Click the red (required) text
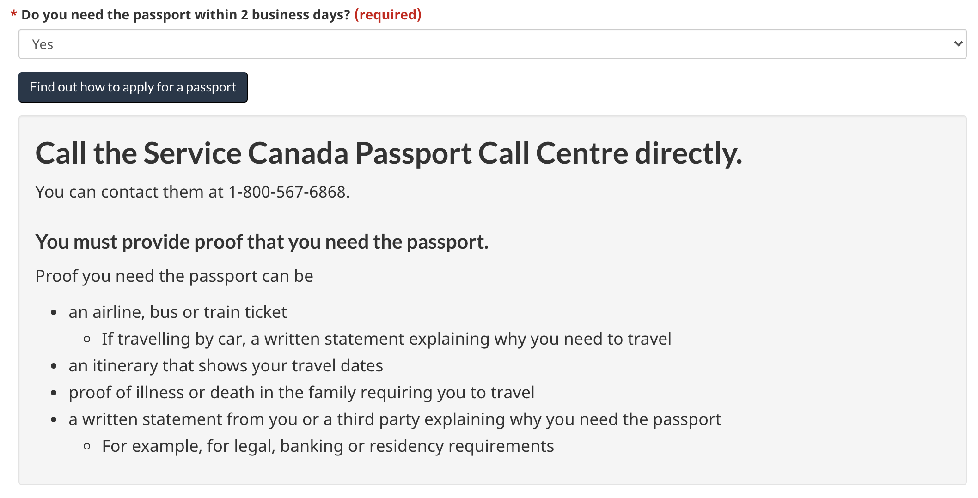Viewport: 978px width, 498px height. tap(388, 15)
